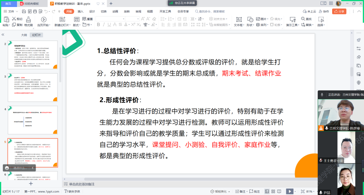The image size is (364, 195).
Task: Switch to the 大纲 (outline) panel tab
Action: tap(24, 35)
